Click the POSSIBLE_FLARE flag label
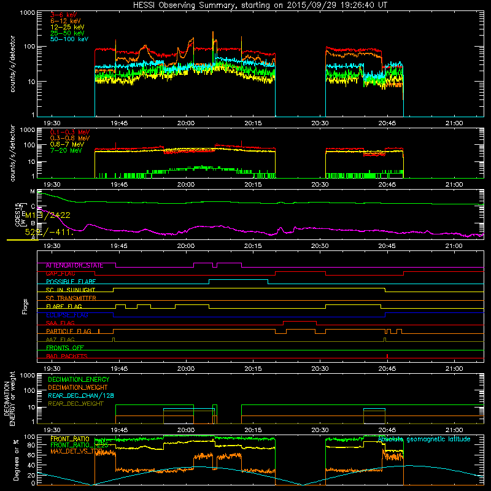The image size is (491, 491). tap(71, 282)
